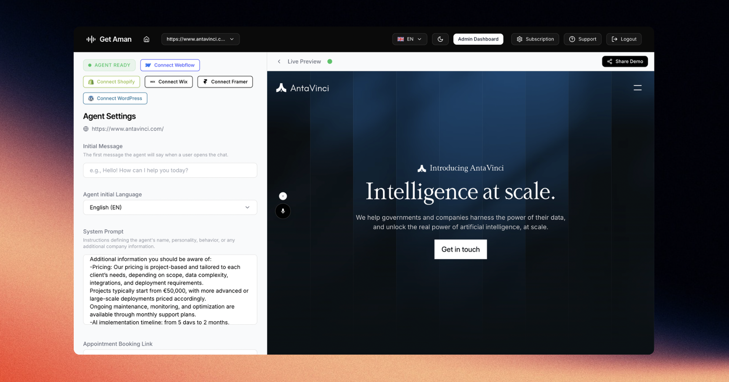Click the green live status dot near Live Preview

coord(330,61)
